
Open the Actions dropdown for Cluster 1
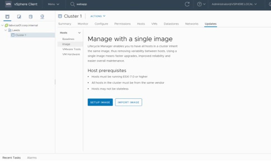click(98, 16)
